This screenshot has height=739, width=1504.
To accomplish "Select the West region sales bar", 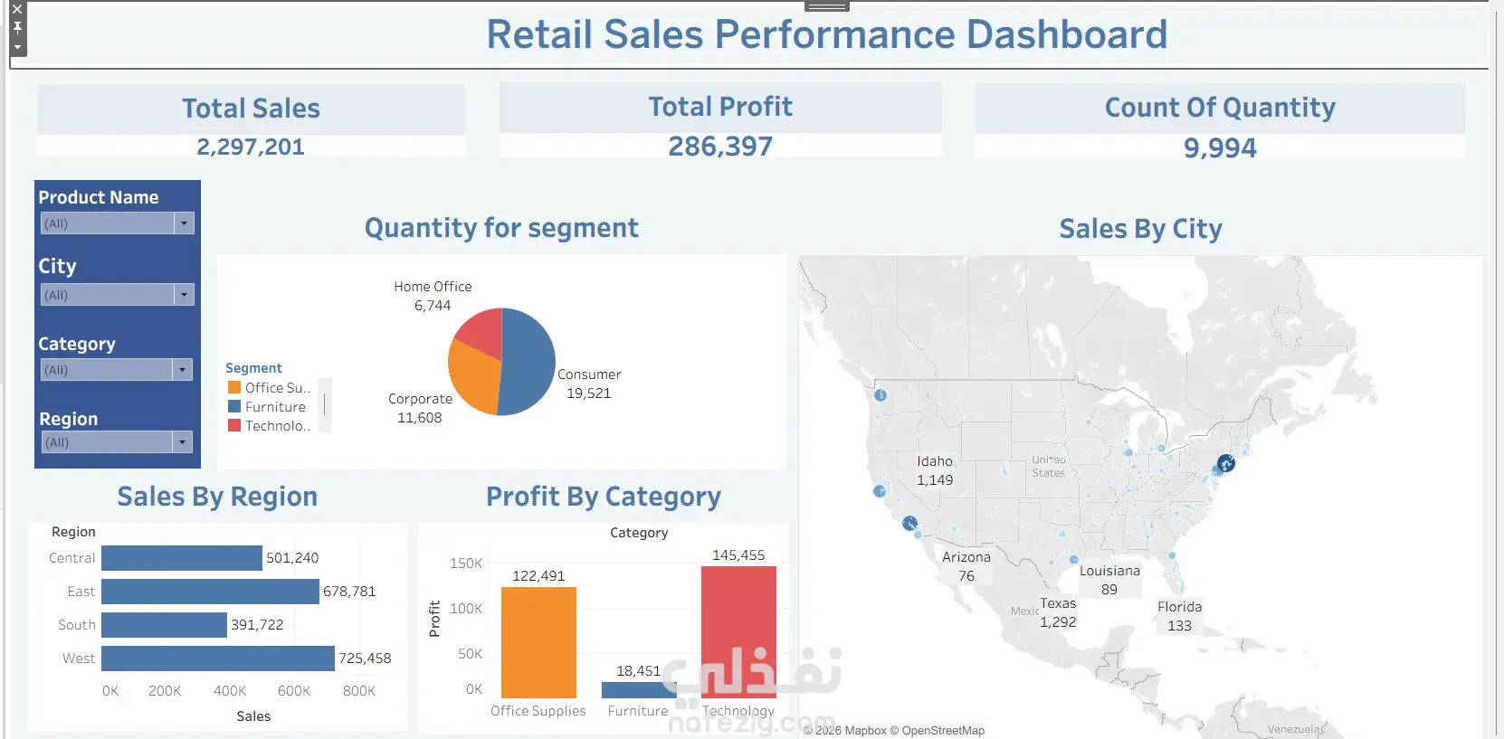I will click(218, 658).
